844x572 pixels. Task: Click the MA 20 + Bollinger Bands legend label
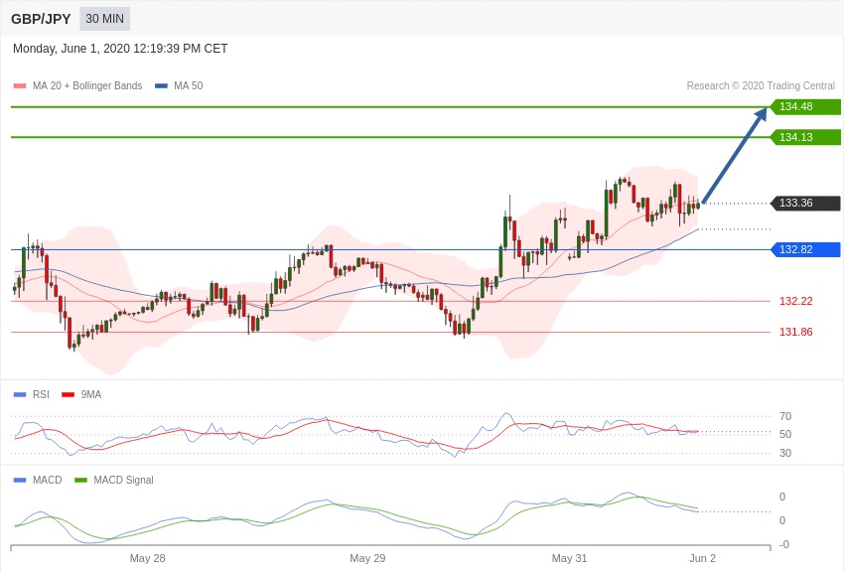click(x=87, y=85)
